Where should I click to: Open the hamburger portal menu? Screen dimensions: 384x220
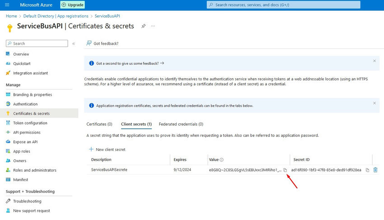tap(7, 5)
